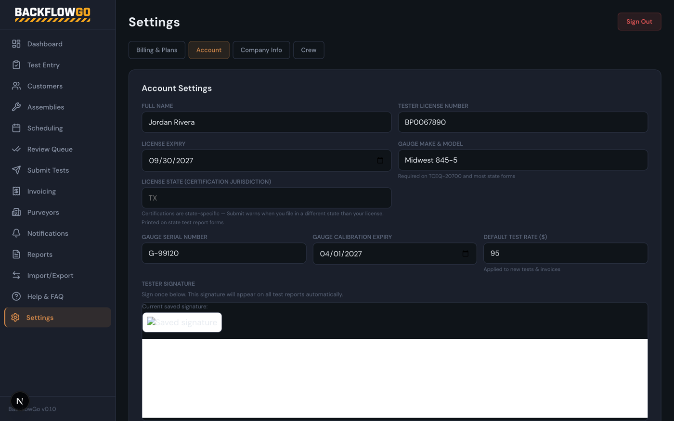Switch to the Billing & Plans tab
This screenshot has height=421, width=674.
157,50
